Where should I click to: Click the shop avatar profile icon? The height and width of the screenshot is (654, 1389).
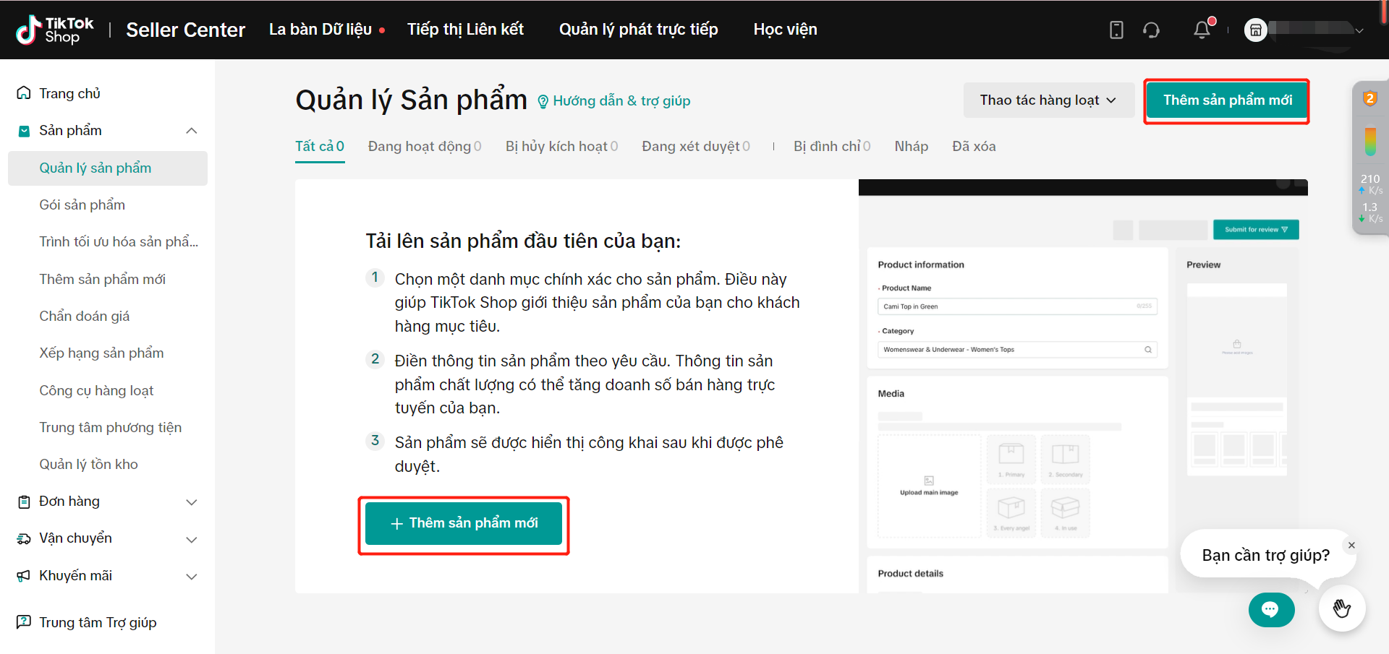click(1256, 30)
